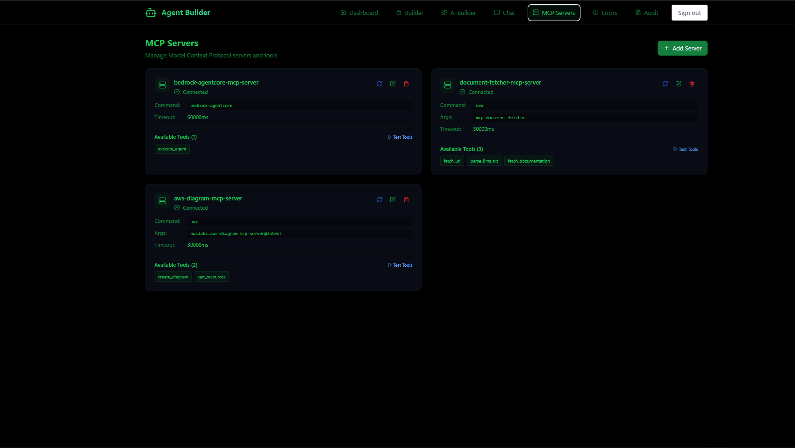Refresh the bedrock-agentcore-mcp-server connection
Image resolution: width=795 pixels, height=448 pixels.
(379, 84)
